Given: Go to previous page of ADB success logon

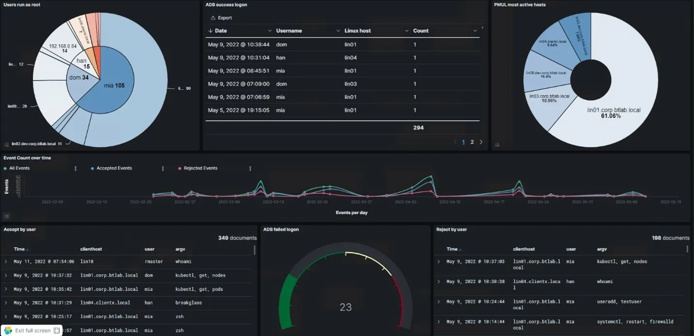Looking at the screenshot, I should 455,142.
